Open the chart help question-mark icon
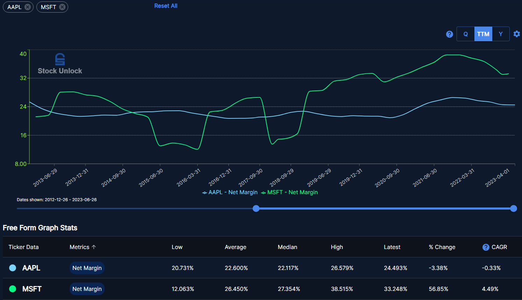Screen dimensions: 522x300 [450, 34]
